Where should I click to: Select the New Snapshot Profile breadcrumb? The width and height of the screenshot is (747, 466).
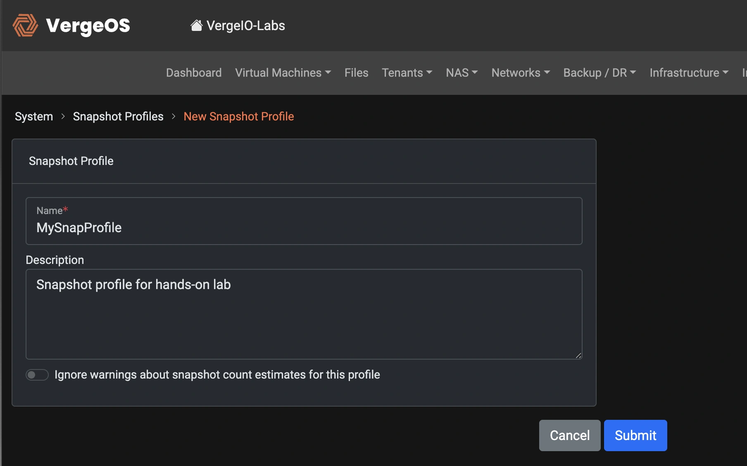pos(239,116)
